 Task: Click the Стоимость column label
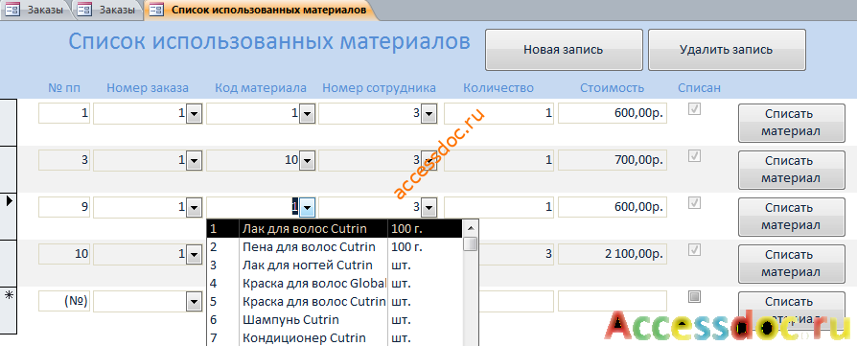pos(613,88)
